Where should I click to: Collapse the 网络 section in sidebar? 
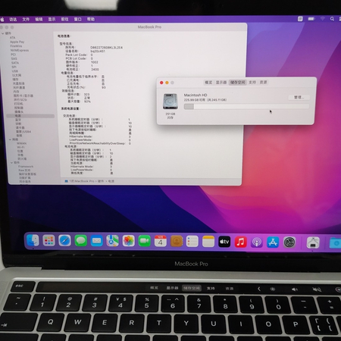pyautogui.click(x=10, y=139)
